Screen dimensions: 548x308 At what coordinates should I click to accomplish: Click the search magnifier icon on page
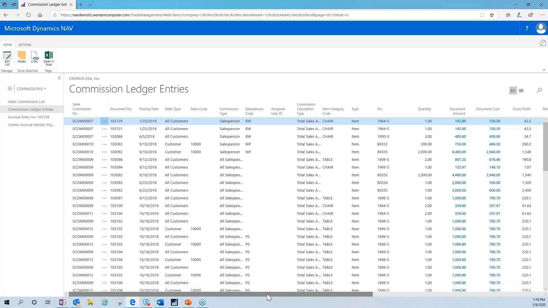(539, 90)
